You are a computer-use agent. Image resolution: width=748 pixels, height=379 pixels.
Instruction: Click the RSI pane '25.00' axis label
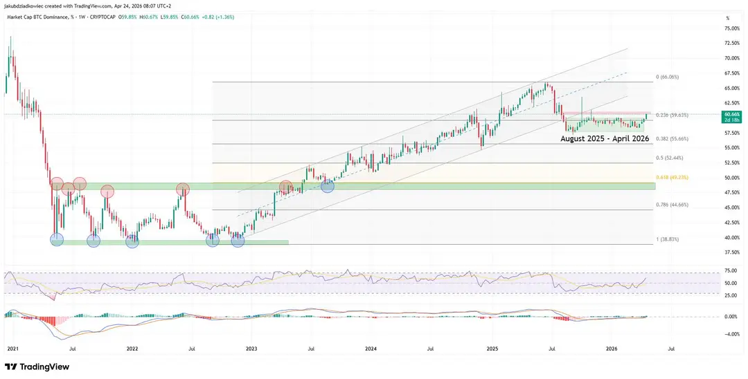pos(731,295)
